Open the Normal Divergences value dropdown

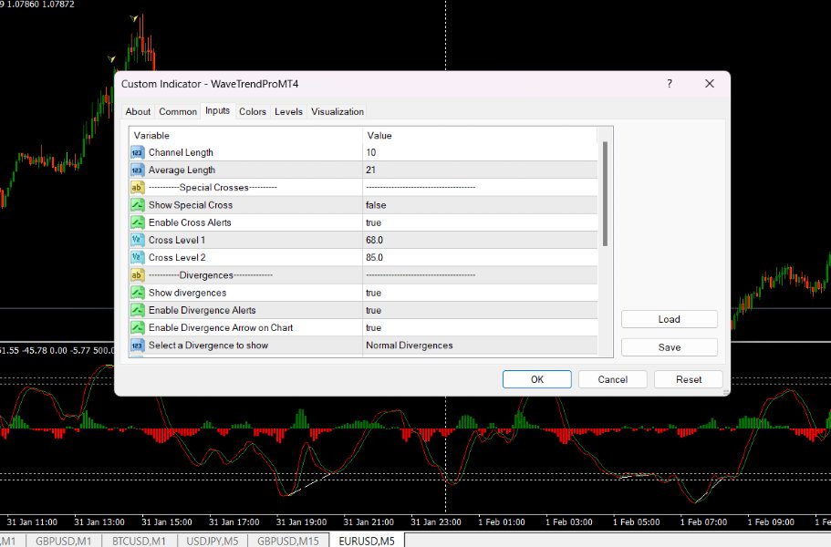point(480,346)
